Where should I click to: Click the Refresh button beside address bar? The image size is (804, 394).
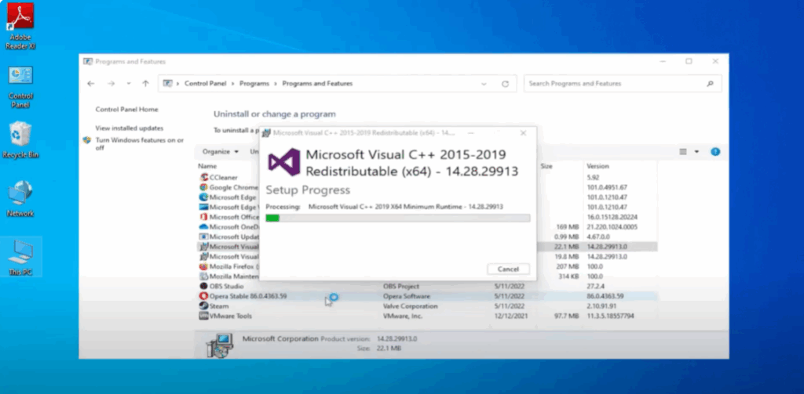click(505, 83)
